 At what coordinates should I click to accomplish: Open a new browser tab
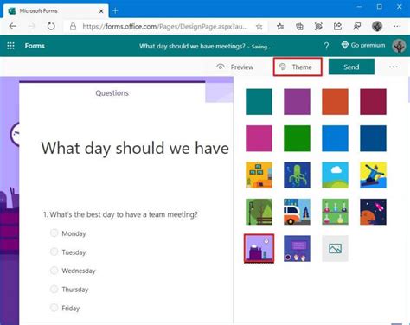(x=115, y=11)
